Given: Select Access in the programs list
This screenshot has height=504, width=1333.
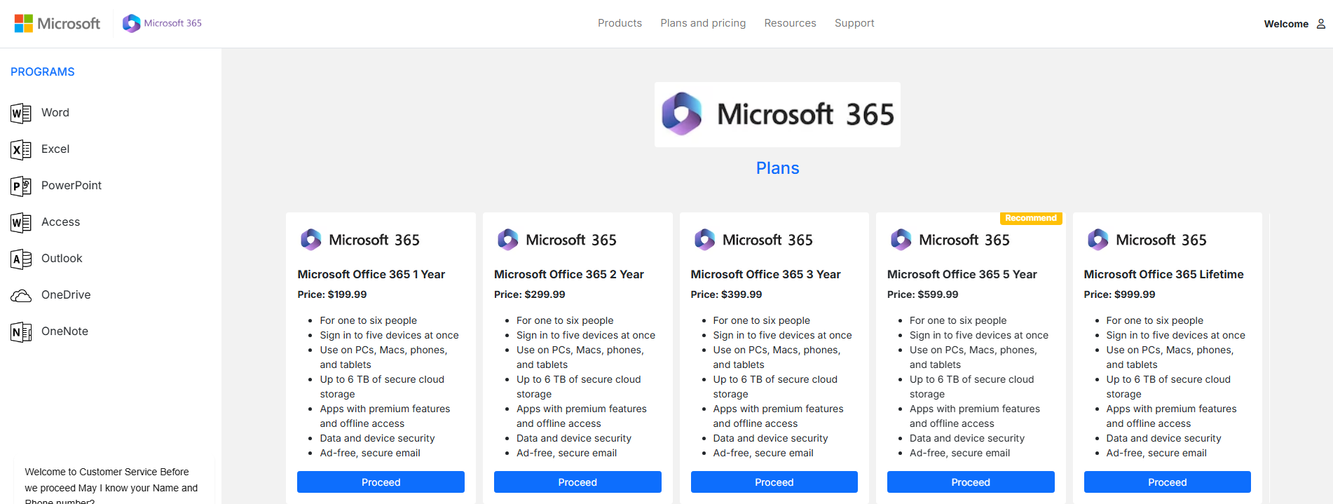Looking at the screenshot, I should tap(60, 222).
